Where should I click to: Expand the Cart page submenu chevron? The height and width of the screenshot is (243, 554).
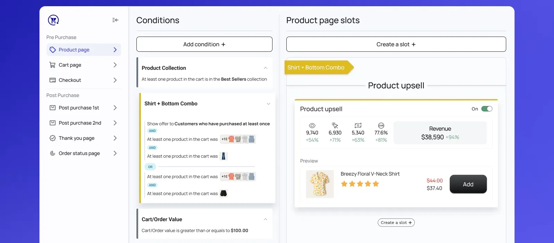click(115, 65)
